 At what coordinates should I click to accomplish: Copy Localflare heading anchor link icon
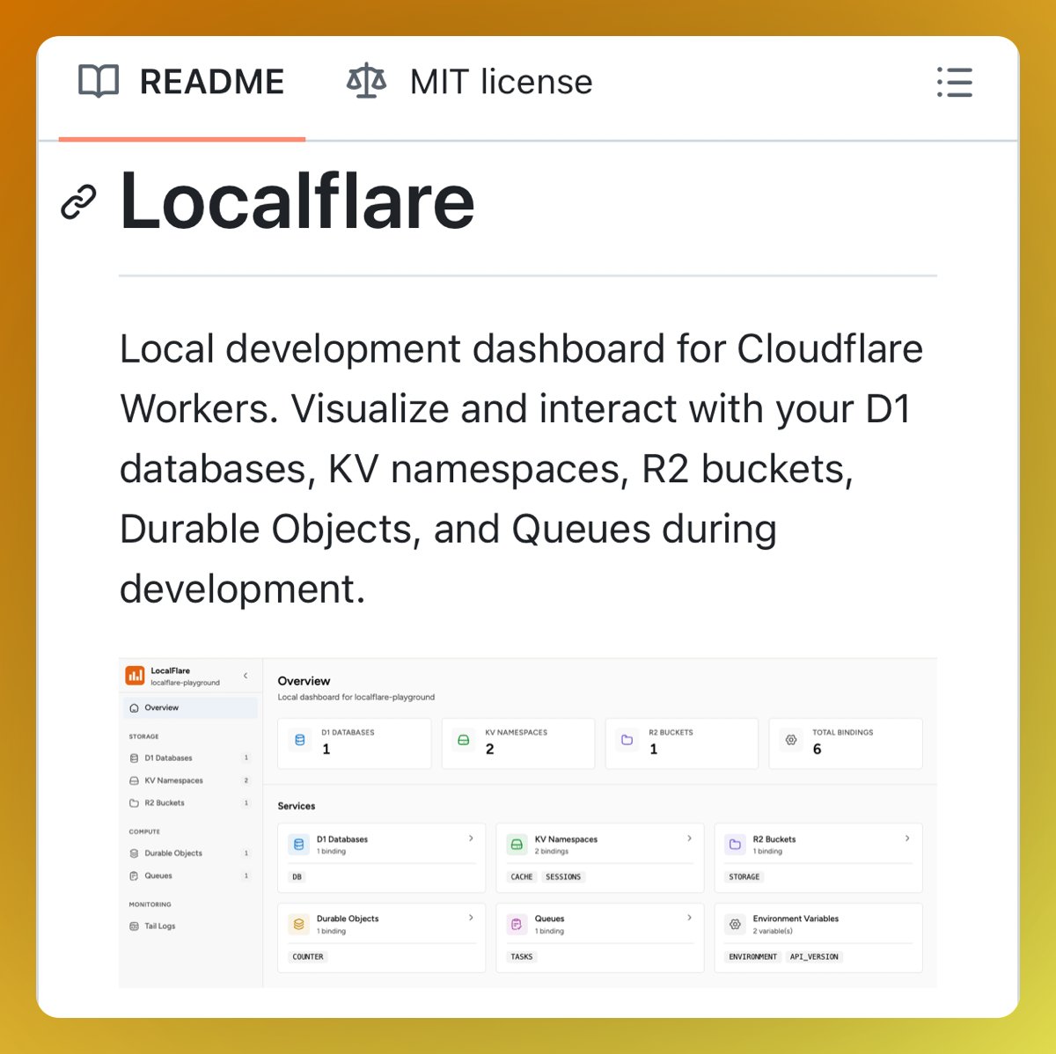[78, 202]
